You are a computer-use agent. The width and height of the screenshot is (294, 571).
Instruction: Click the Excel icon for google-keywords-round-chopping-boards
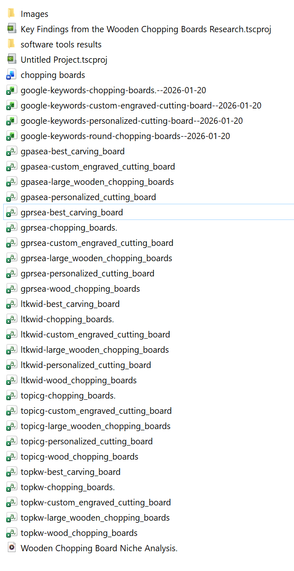tap(11, 136)
